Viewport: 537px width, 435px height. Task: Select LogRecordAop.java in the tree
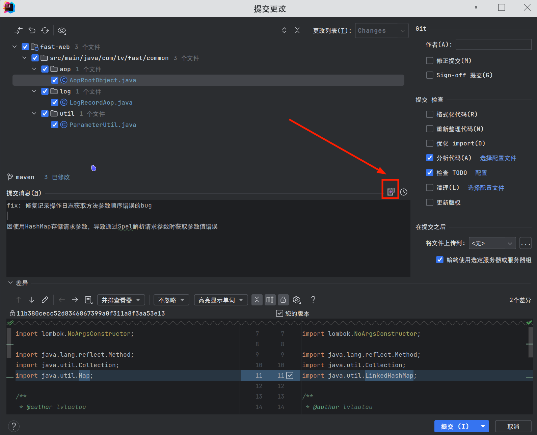101,103
